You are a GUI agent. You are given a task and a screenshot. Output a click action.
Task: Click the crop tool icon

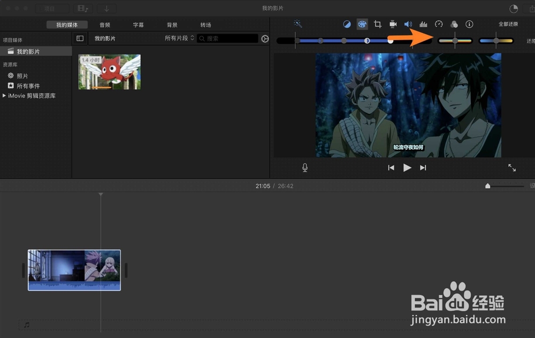tap(378, 24)
